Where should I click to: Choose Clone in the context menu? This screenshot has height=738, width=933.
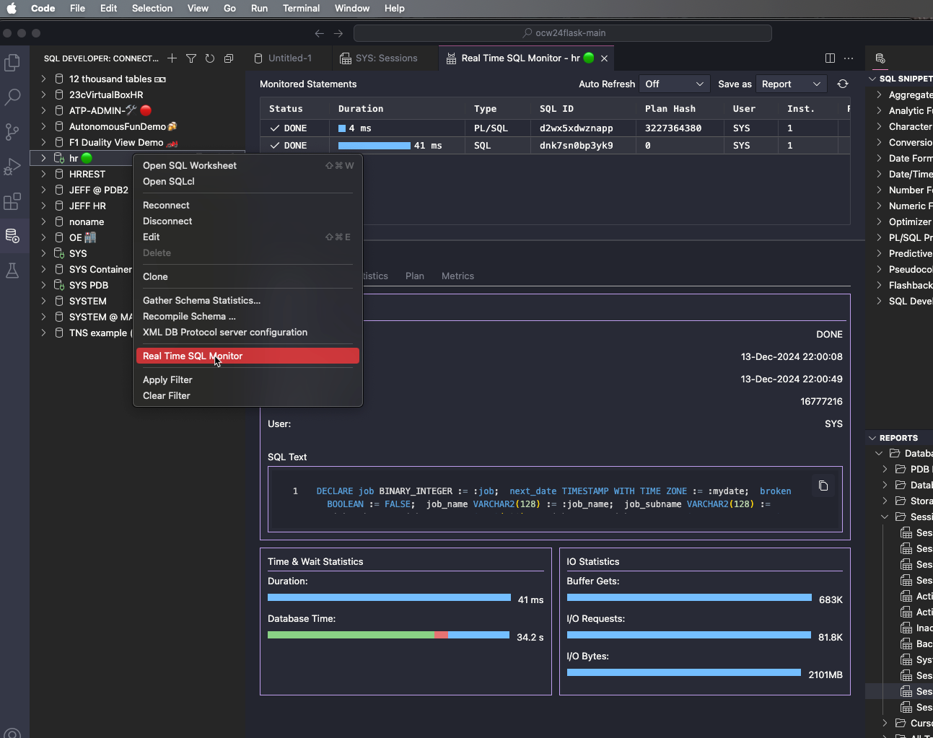click(x=248, y=276)
